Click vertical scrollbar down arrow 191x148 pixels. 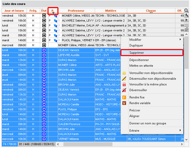point(186,139)
